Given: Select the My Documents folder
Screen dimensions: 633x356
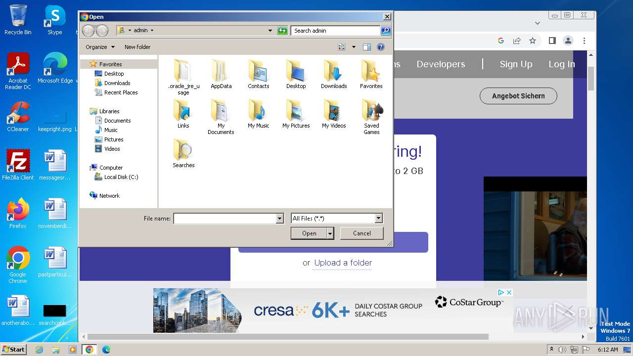Looking at the screenshot, I should (x=221, y=117).
